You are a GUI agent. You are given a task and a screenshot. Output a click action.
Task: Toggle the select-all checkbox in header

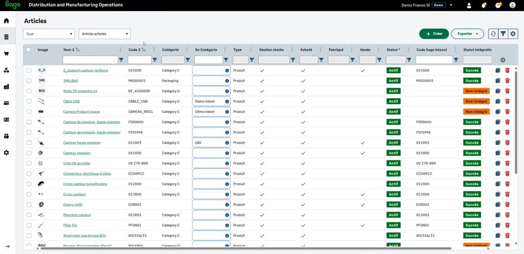pos(29,50)
